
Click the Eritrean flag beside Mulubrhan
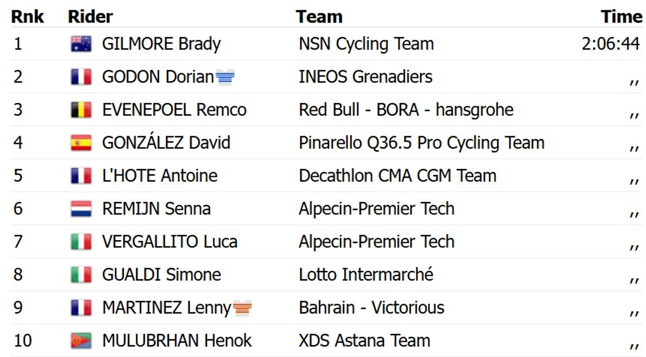(x=81, y=341)
